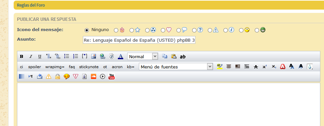Open the font color tool
This screenshot has width=324, height=126.
pyautogui.click(x=121, y=56)
